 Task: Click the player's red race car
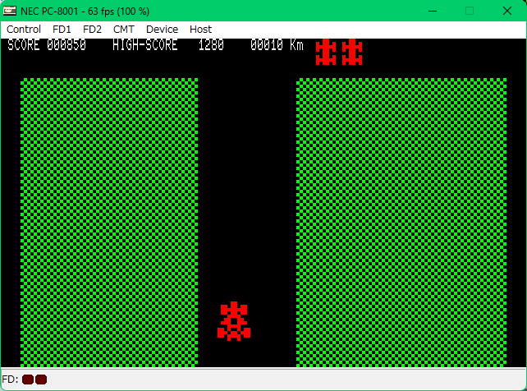(x=234, y=321)
